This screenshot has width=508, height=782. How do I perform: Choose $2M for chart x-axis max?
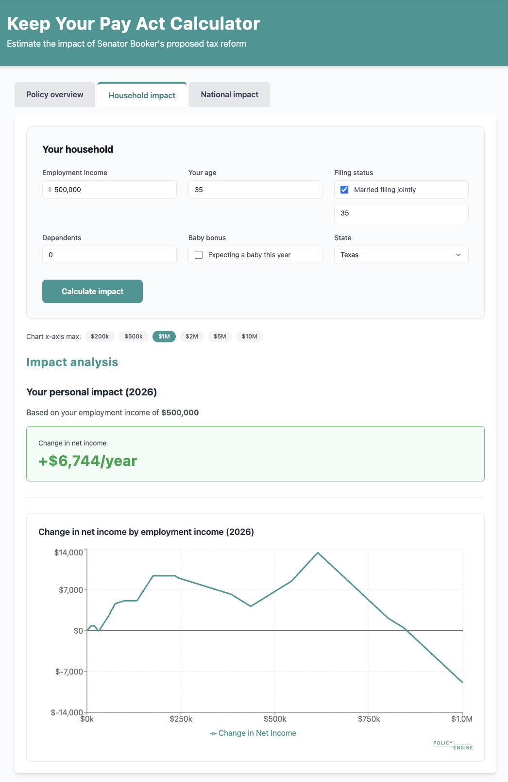(x=192, y=337)
